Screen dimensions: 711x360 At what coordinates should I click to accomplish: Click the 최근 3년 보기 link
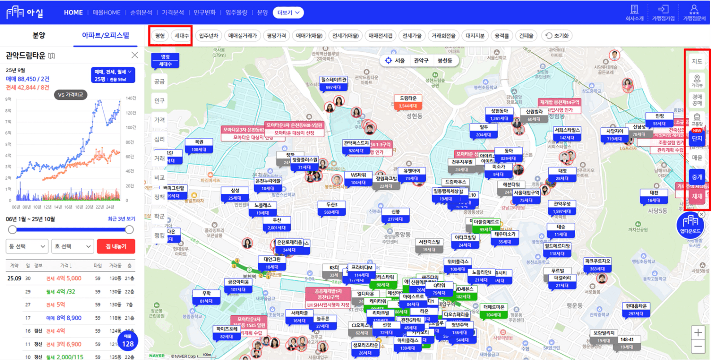point(121,219)
